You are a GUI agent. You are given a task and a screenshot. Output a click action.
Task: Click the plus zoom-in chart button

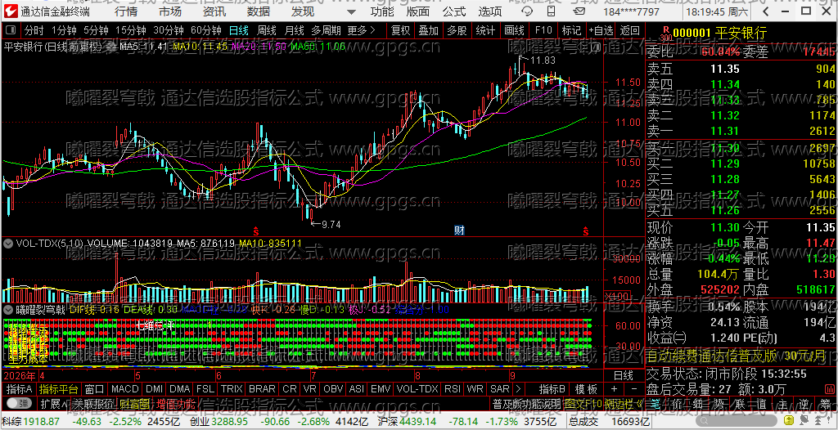coord(614,389)
